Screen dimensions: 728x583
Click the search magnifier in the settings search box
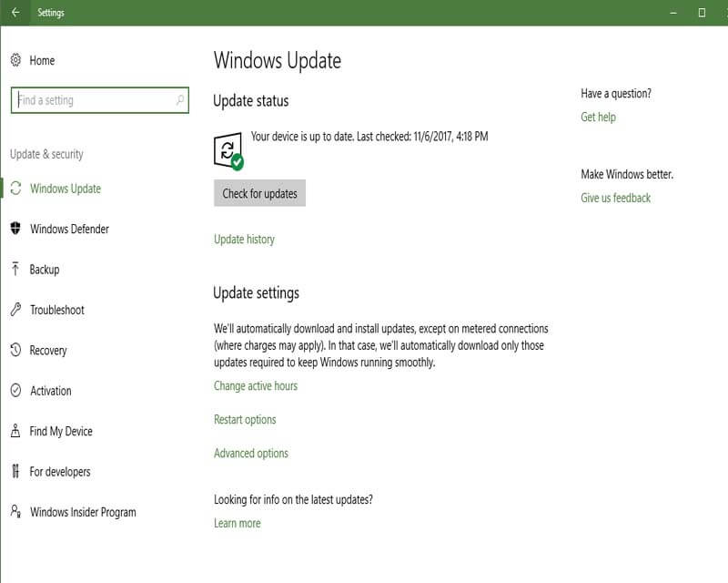tap(180, 100)
